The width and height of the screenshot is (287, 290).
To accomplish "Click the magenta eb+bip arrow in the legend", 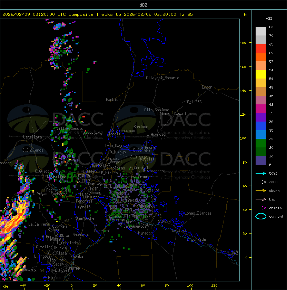I will click(261, 208).
